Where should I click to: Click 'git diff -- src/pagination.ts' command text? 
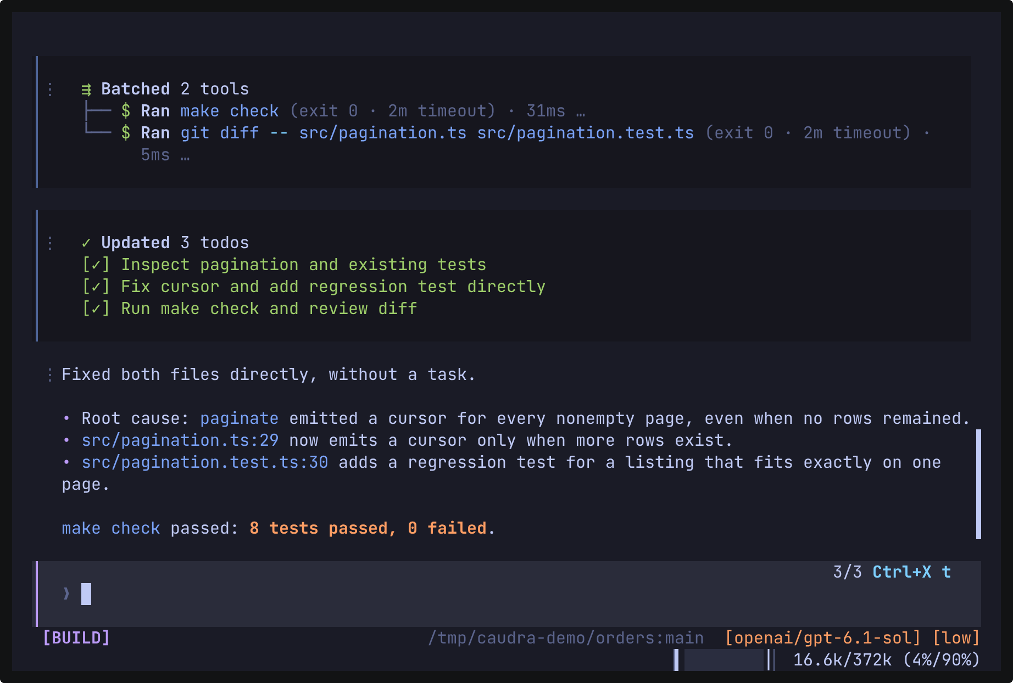(x=324, y=133)
